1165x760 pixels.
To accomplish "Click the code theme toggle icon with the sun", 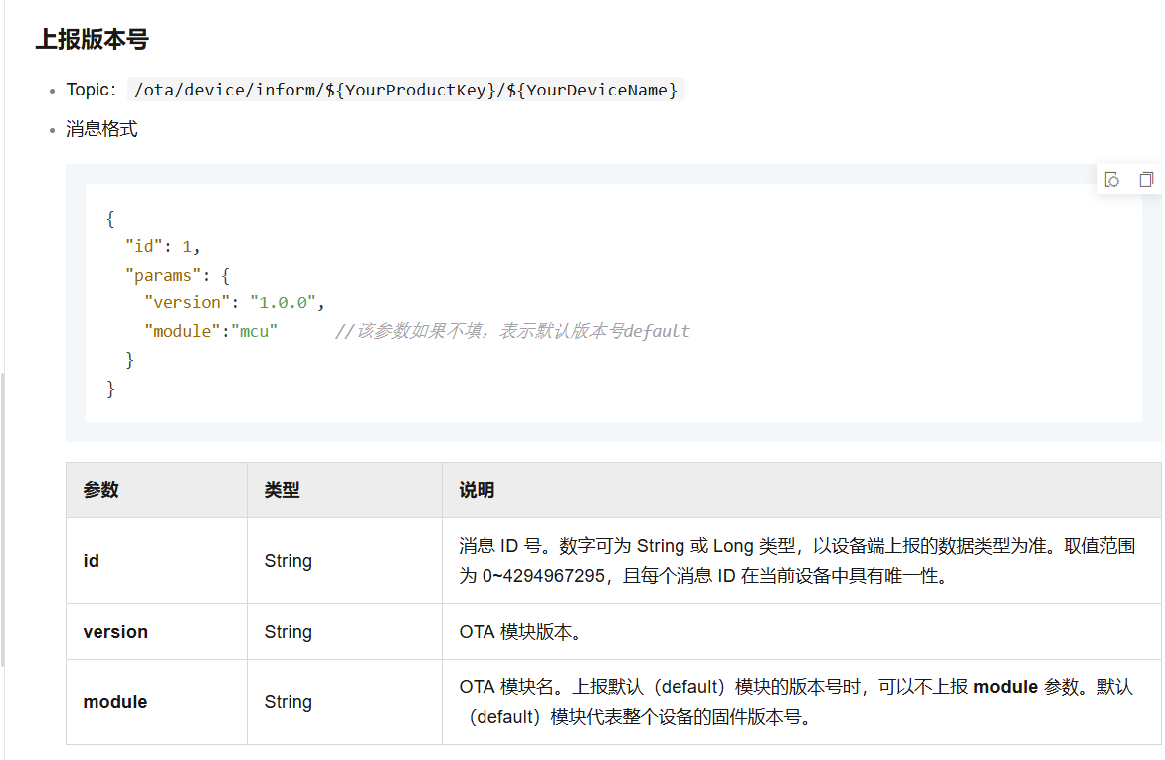I will tap(1112, 180).
